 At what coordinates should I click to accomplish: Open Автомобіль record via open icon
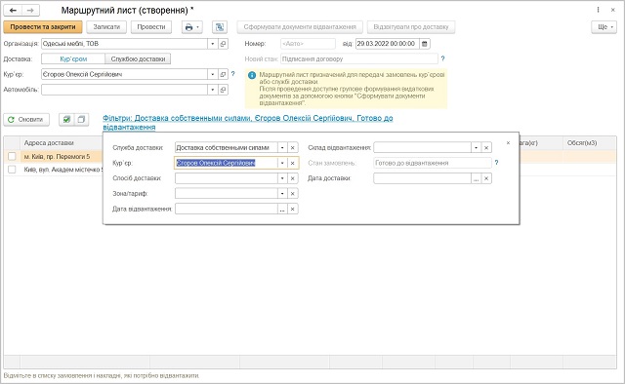click(x=224, y=90)
